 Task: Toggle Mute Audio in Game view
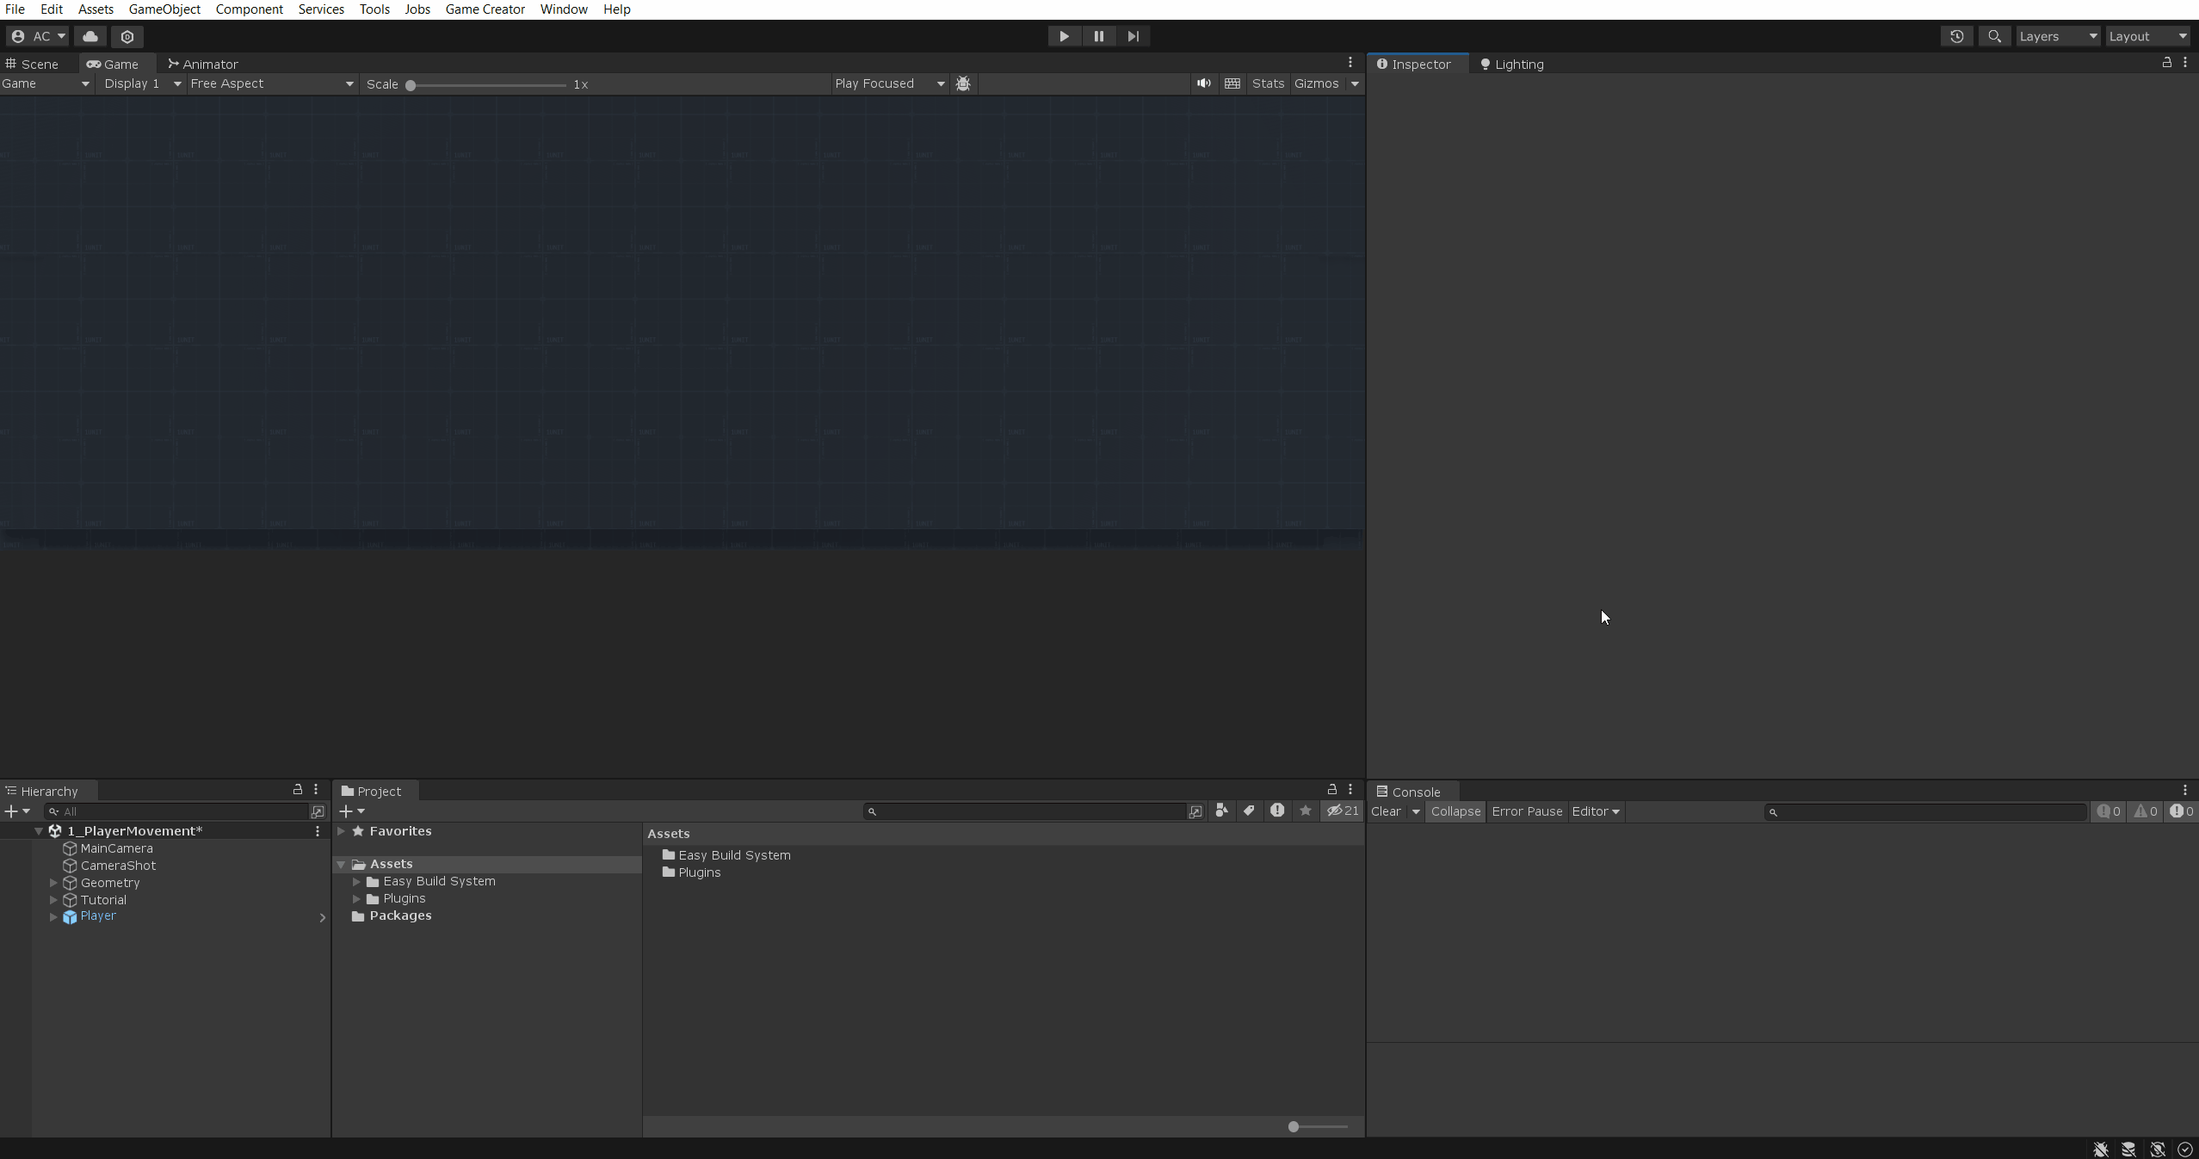(x=1203, y=83)
